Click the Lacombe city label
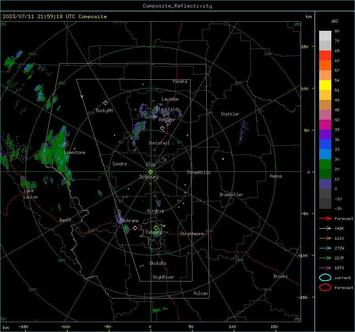Screen dimensions: 355x332 170,99
